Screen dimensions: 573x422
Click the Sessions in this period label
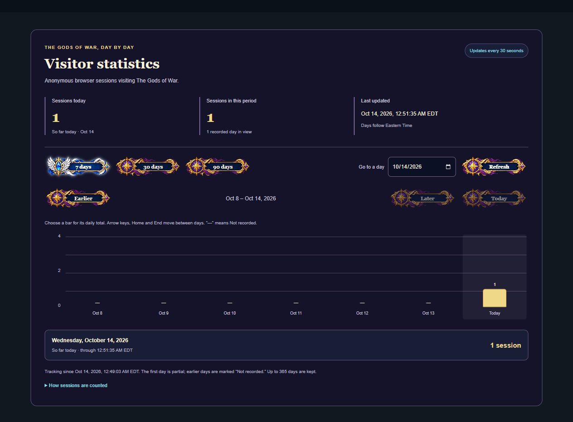coord(231,101)
